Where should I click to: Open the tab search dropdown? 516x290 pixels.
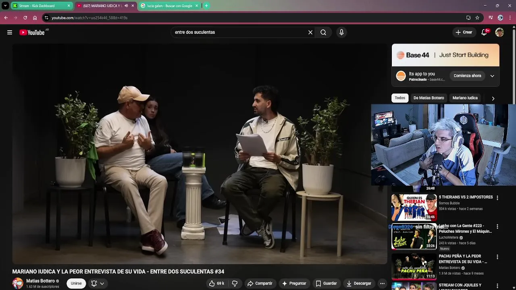[x=5, y=6]
